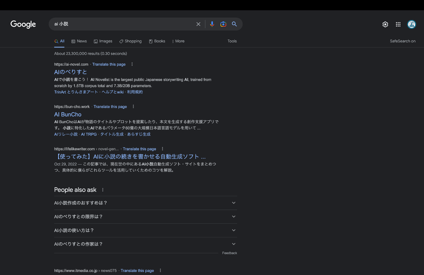Switch to the News tab
Viewport: 424px width, 275px height.
(x=79, y=41)
